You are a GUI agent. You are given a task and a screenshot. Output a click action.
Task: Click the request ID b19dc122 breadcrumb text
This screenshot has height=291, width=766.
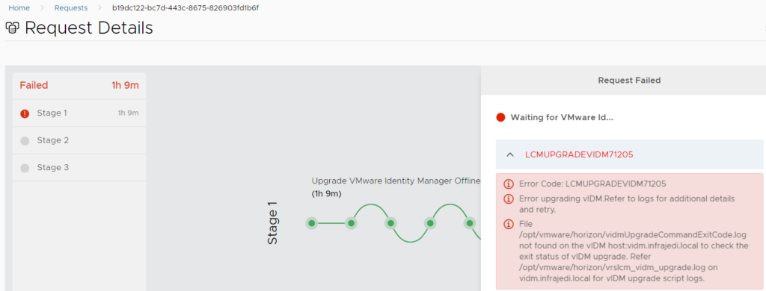coord(186,7)
